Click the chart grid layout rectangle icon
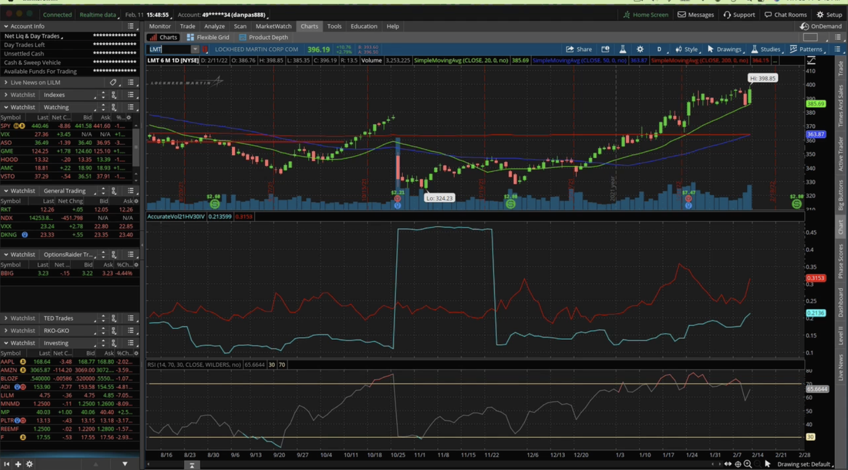 pos(810,37)
